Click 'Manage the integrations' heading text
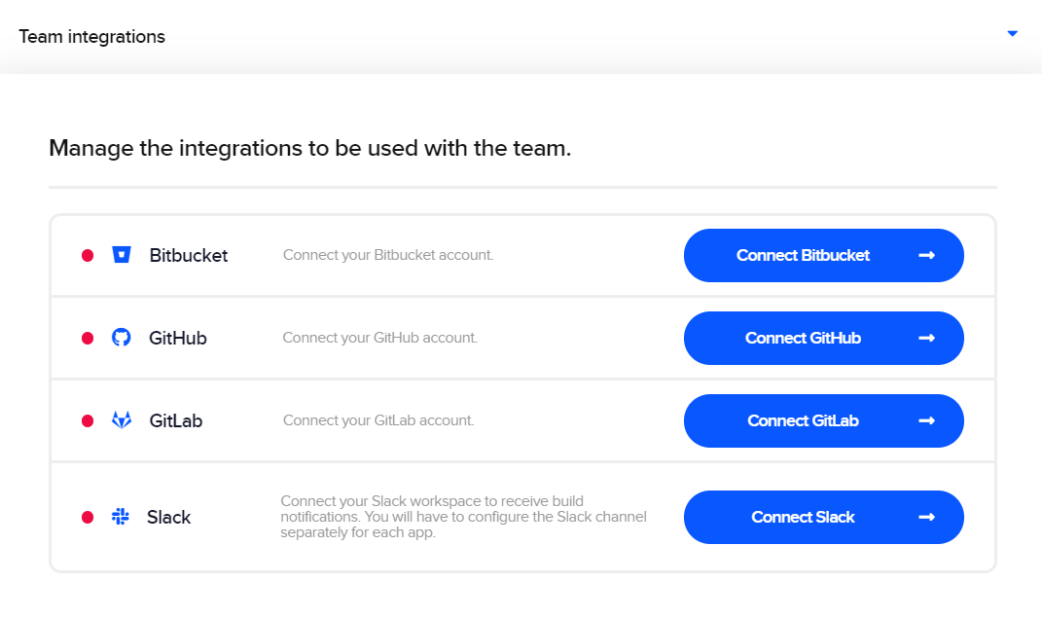This screenshot has width=1042, height=618. pyautogui.click(x=309, y=148)
